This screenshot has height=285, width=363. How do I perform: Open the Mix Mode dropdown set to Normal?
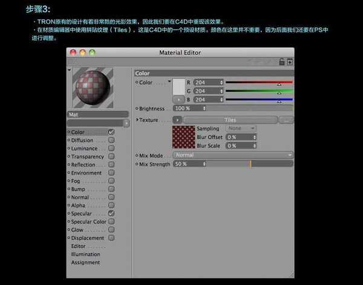click(233, 155)
